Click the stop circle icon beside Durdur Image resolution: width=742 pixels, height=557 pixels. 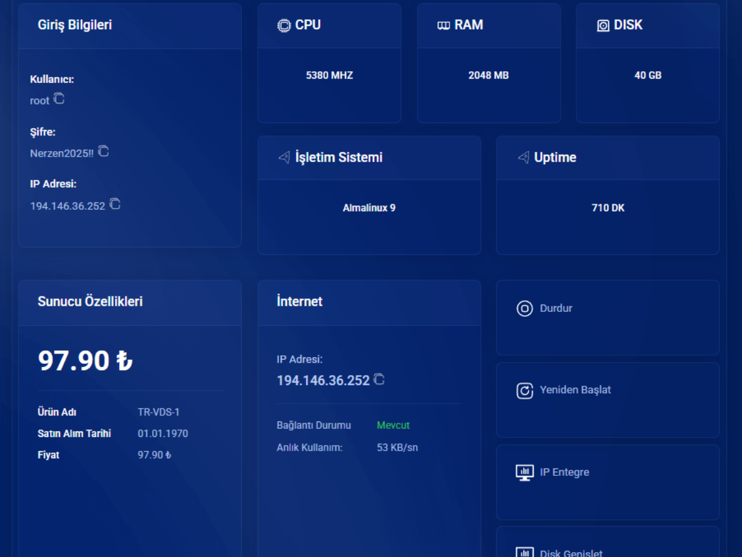point(525,308)
